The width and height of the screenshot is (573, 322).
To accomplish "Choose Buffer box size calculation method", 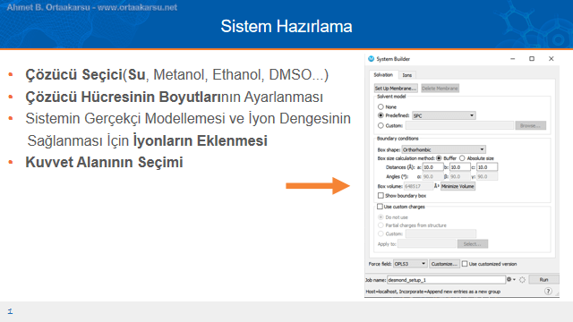I will 439,158.
